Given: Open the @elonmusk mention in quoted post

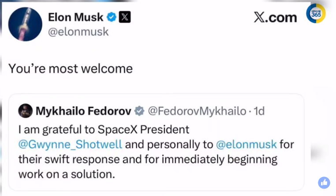Looking at the screenshot, I should click(x=246, y=144).
